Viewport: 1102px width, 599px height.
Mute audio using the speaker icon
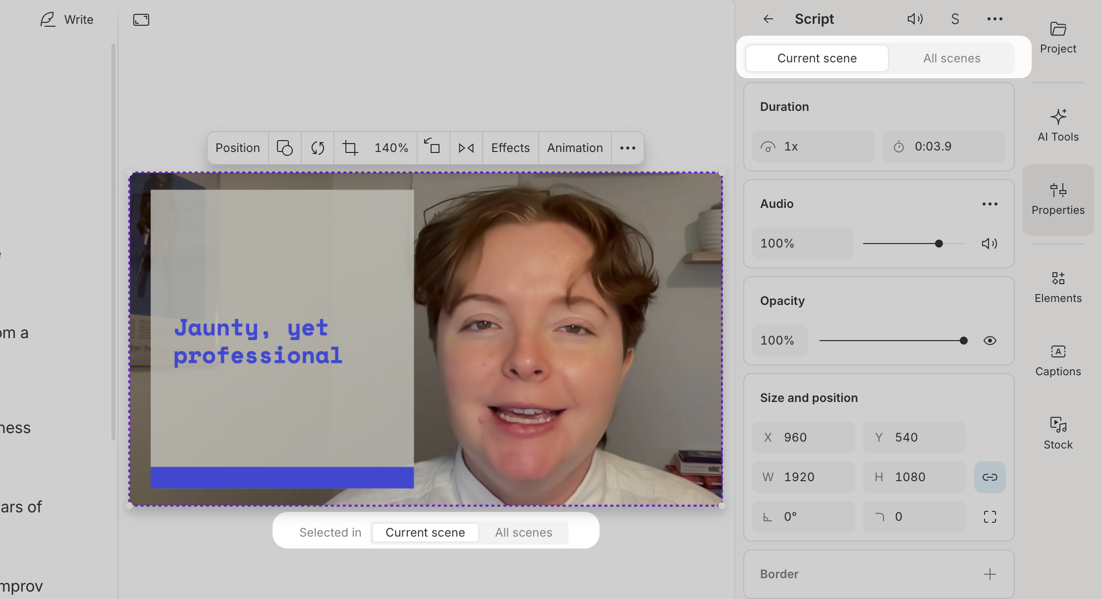(990, 243)
